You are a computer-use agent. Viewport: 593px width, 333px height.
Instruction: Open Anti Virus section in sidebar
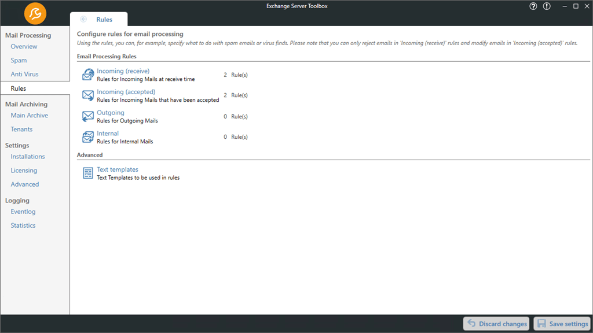24,74
